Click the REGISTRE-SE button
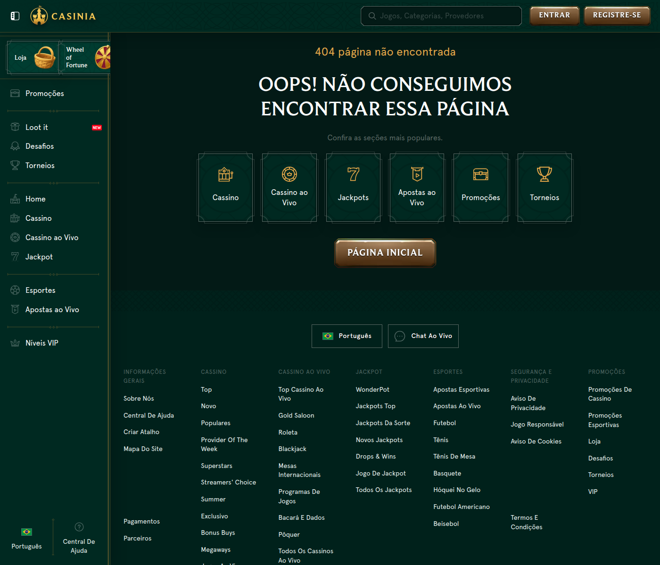The height and width of the screenshot is (565, 660). click(x=617, y=16)
